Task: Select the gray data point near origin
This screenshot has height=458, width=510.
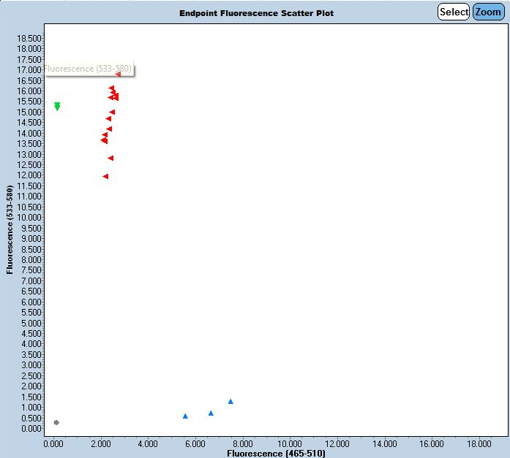Action: [56, 422]
